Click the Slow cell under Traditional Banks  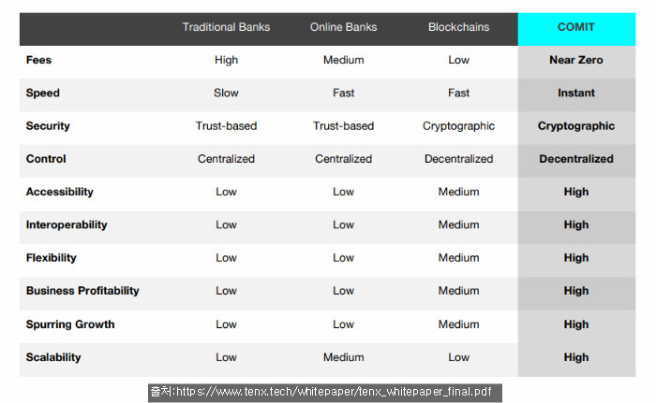coord(226,94)
